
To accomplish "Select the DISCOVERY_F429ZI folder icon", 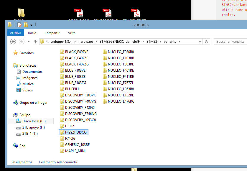I will (x=62, y=108).
